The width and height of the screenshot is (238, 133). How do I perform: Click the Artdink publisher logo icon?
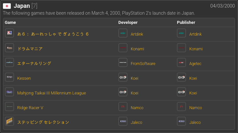[181, 33]
